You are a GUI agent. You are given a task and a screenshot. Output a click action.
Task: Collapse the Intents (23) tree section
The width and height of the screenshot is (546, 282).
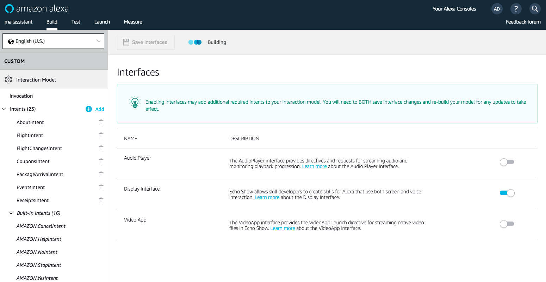point(4,109)
